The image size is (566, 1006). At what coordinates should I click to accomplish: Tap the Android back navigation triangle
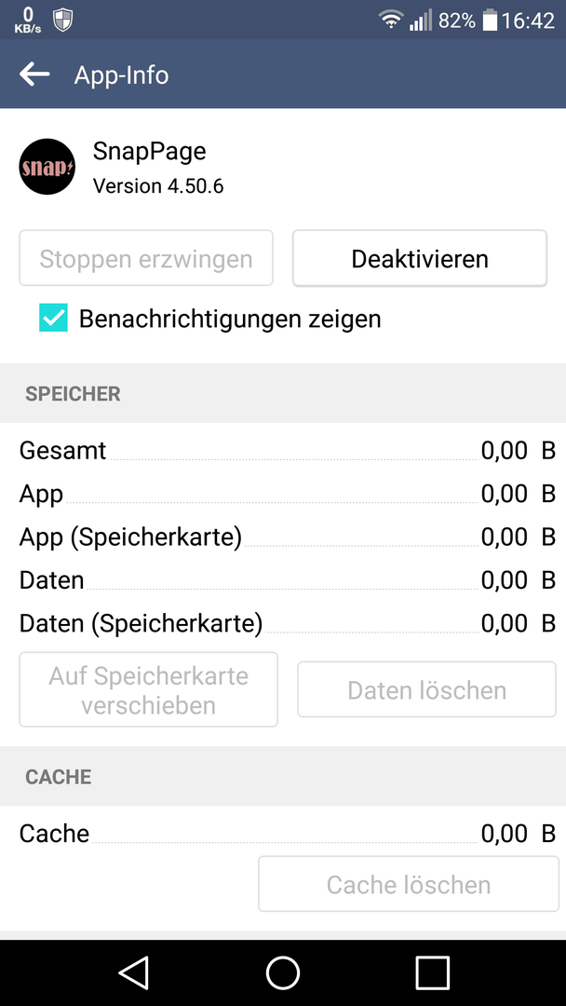pyautogui.click(x=134, y=972)
